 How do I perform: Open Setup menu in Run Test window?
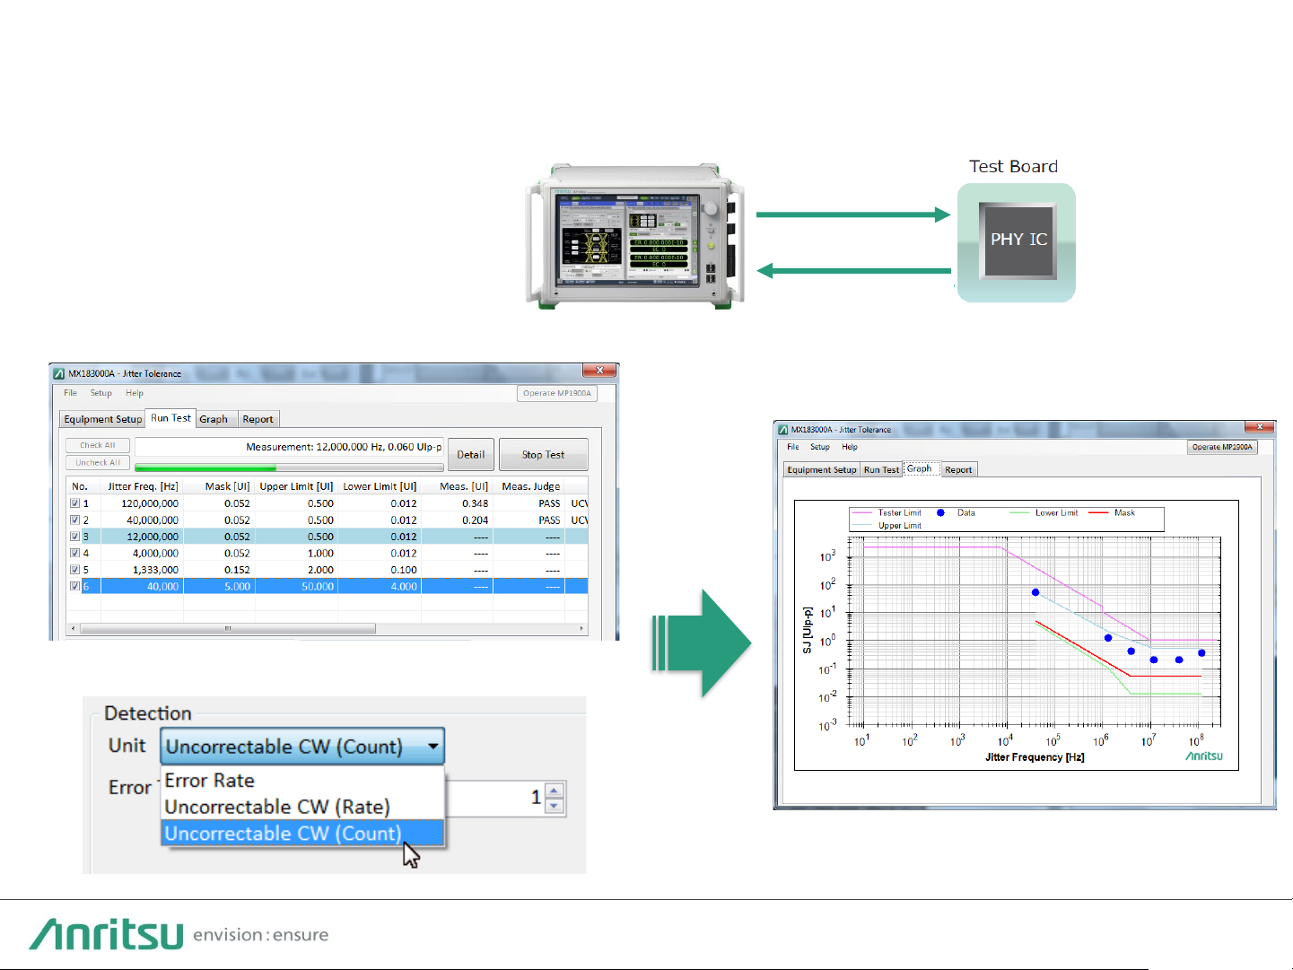[101, 393]
